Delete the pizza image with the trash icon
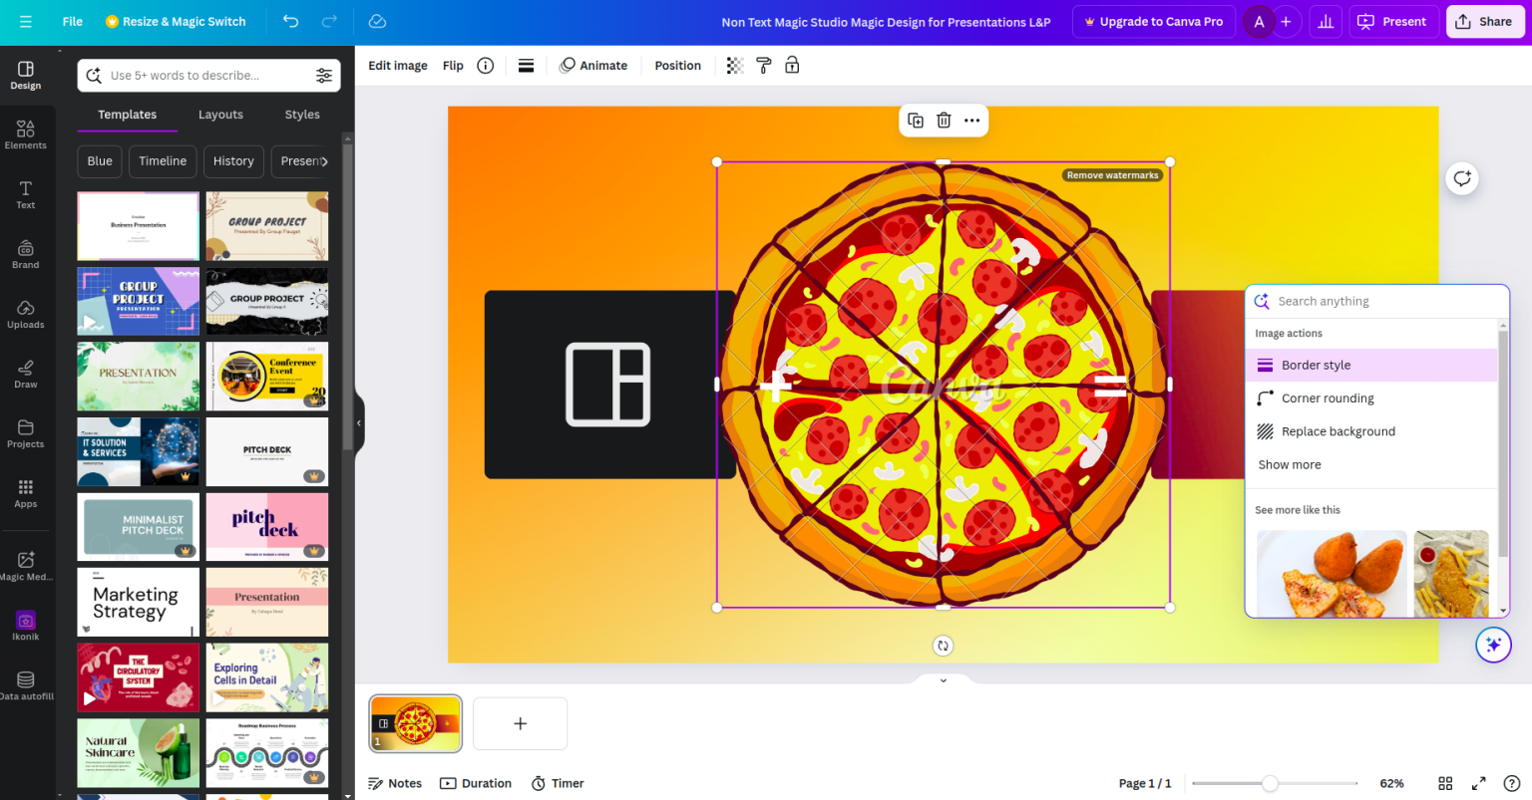This screenshot has width=1532, height=800. (943, 120)
